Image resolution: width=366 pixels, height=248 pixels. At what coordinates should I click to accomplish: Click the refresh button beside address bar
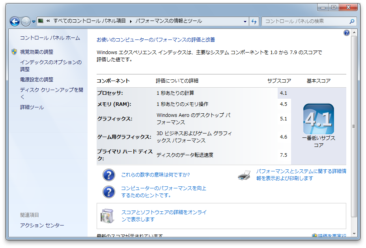254,21
